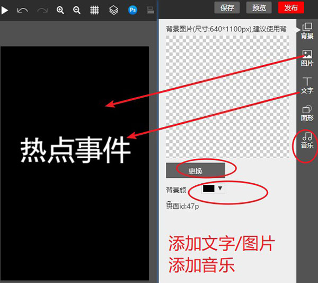Viewport: 318px width, 283px height.
Task: Start playback with the play icon
Action: tap(4, 10)
